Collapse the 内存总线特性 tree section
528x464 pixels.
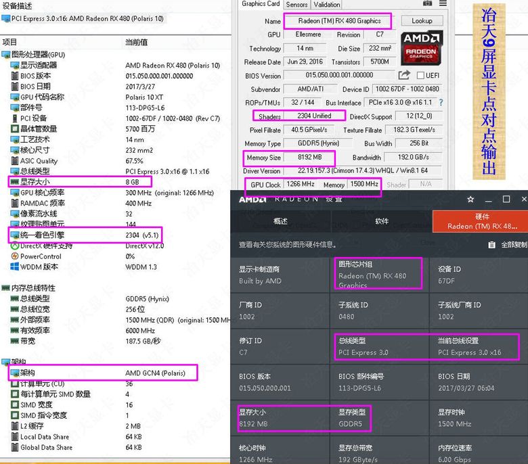[x=5, y=288]
